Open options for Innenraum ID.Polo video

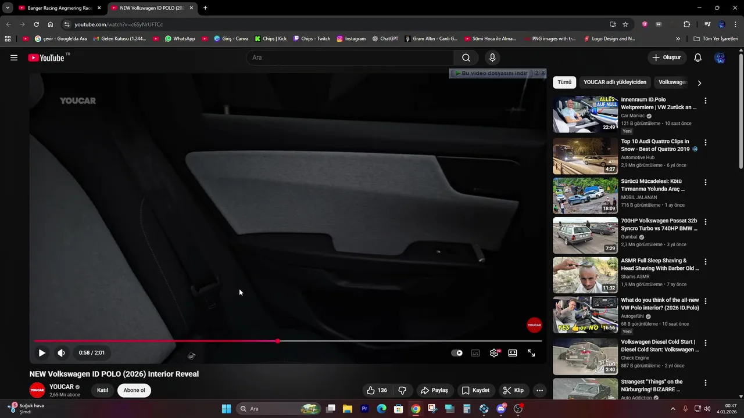706,101
